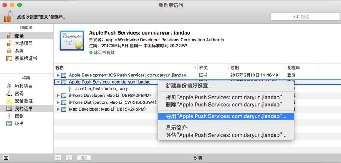
Task: Toggle the sidebar view button at bottom left
Action: click(6, 158)
